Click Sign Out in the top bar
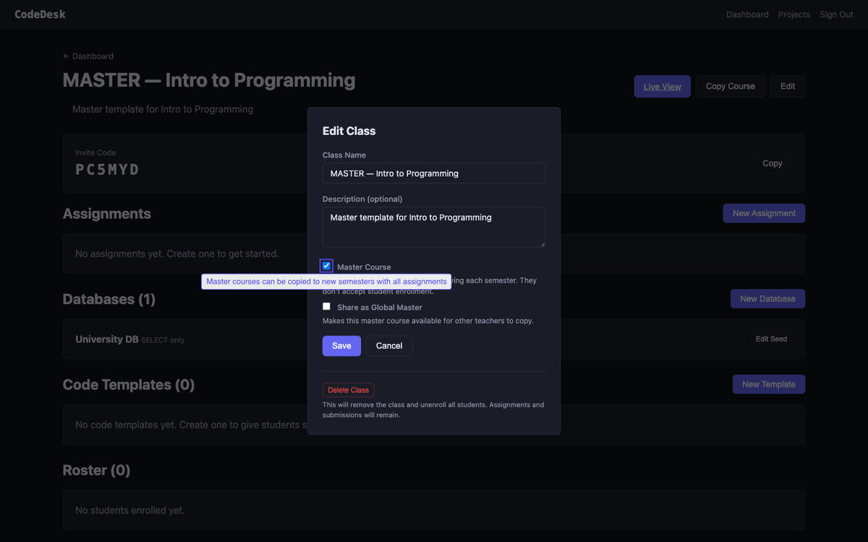This screenshot has width=868, height=542. 836,14
